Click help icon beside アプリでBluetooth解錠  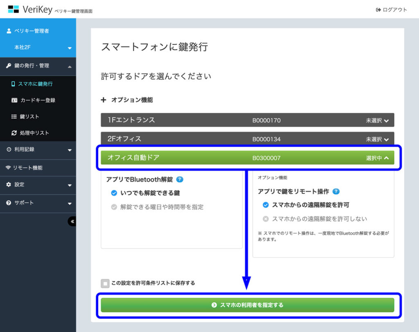[x=180, y=179]
